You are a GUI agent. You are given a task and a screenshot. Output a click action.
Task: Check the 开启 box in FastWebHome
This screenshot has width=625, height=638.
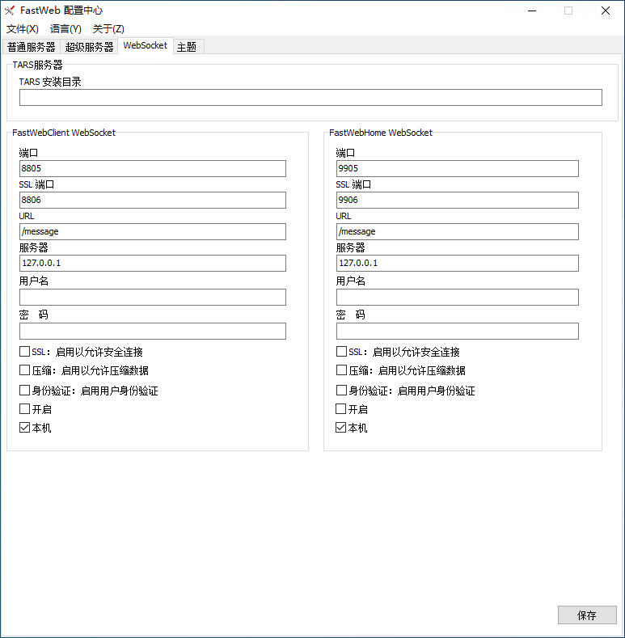coord(341,409)
